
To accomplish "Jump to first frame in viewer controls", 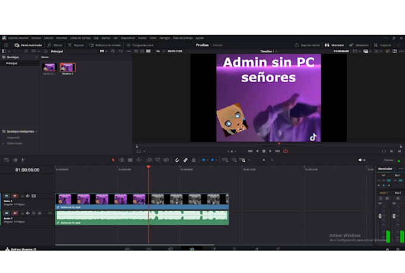I will 250,151.
